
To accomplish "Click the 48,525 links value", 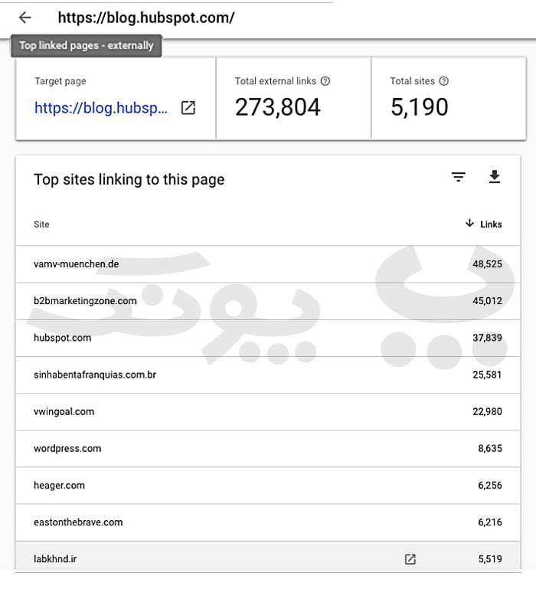I will click(487, 264).
